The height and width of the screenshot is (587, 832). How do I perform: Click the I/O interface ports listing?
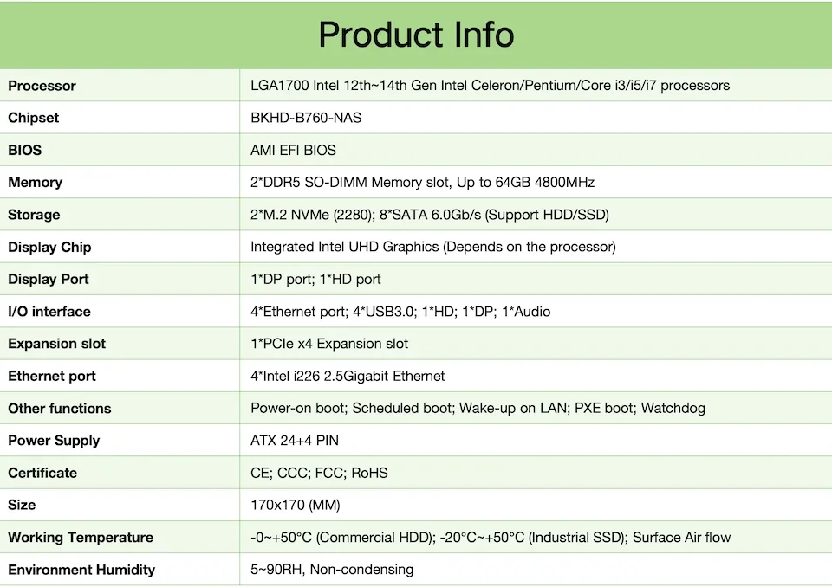tap(400, 312)
